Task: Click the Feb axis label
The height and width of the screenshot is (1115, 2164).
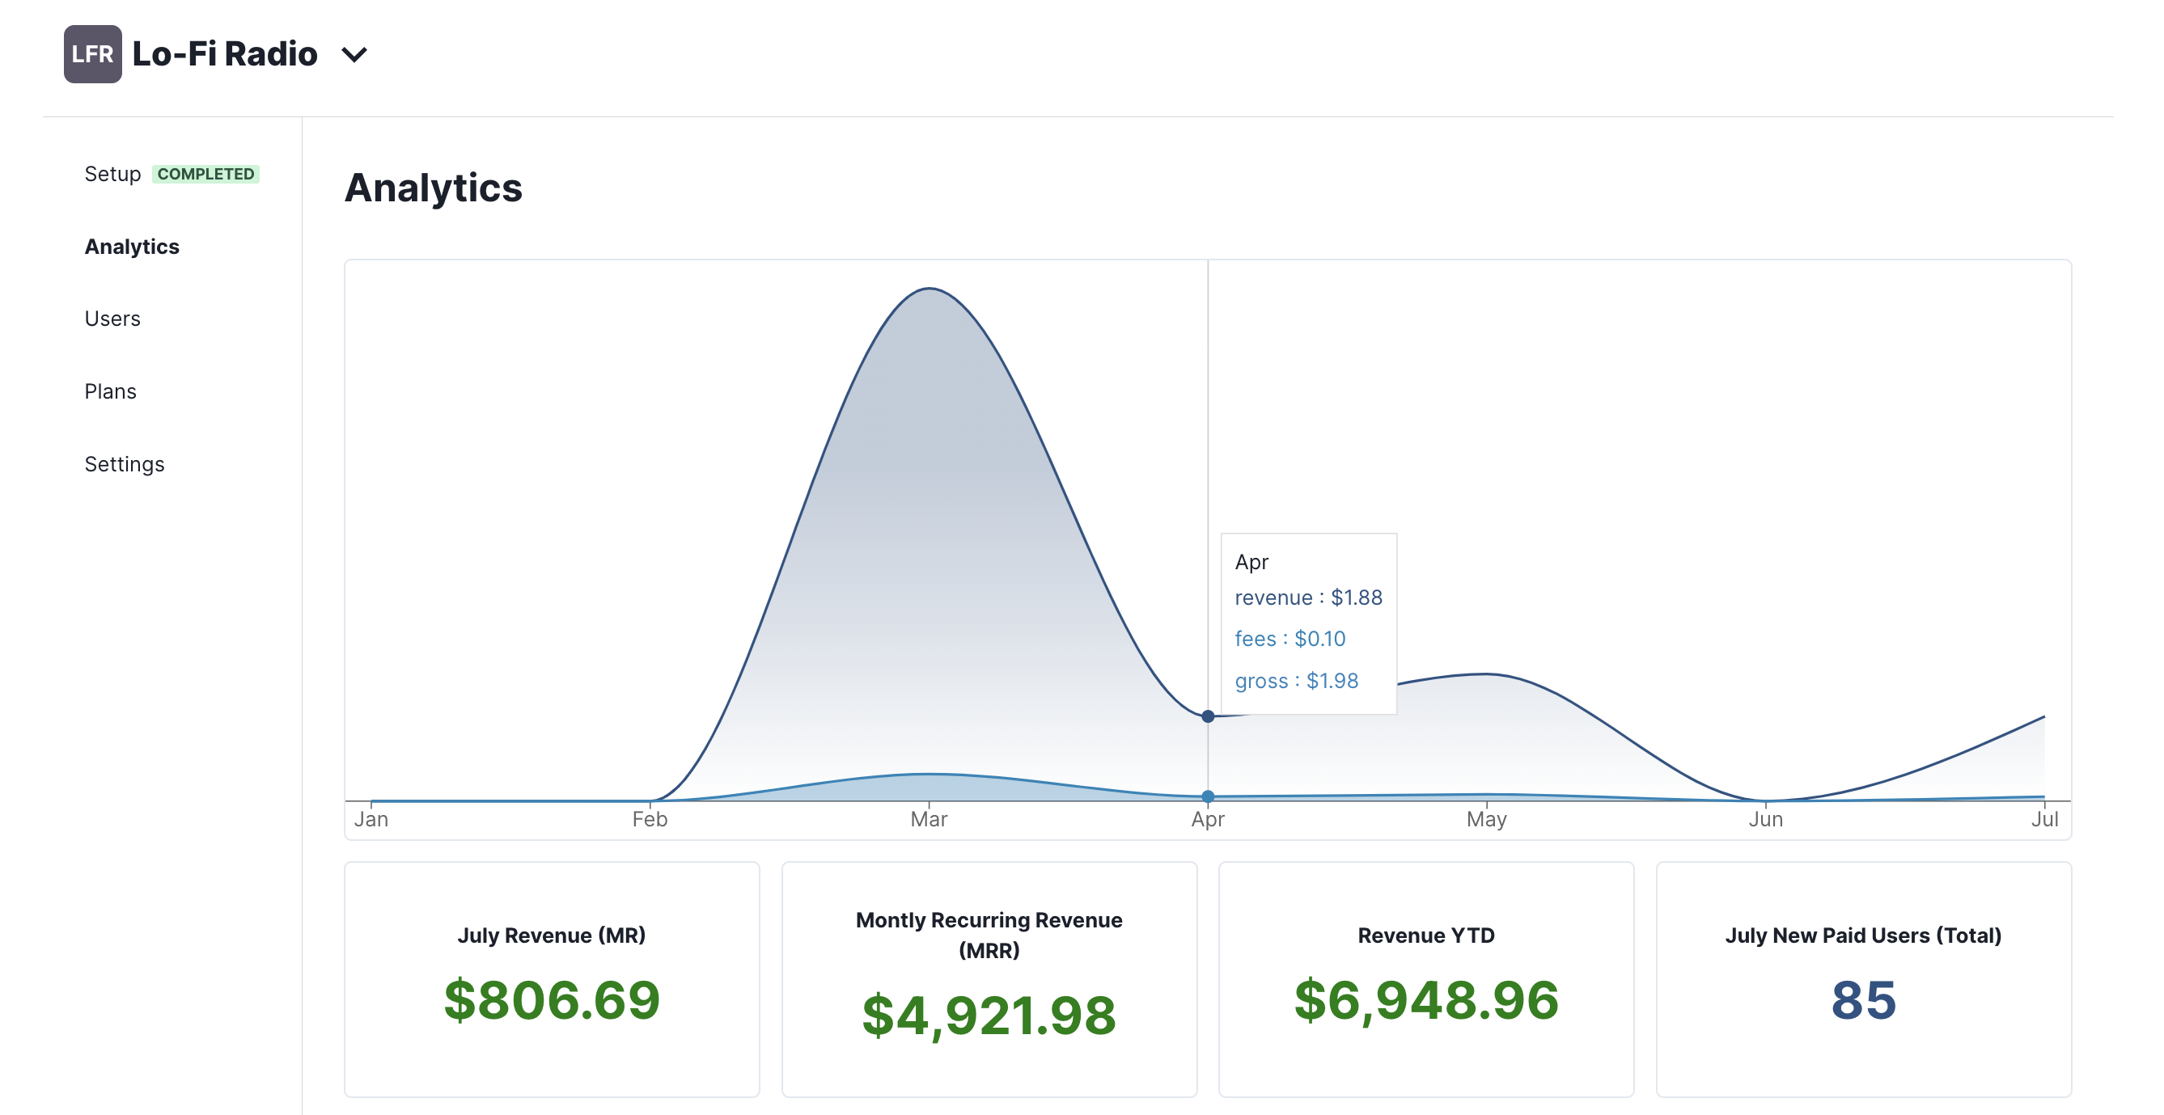Action: 650,819
